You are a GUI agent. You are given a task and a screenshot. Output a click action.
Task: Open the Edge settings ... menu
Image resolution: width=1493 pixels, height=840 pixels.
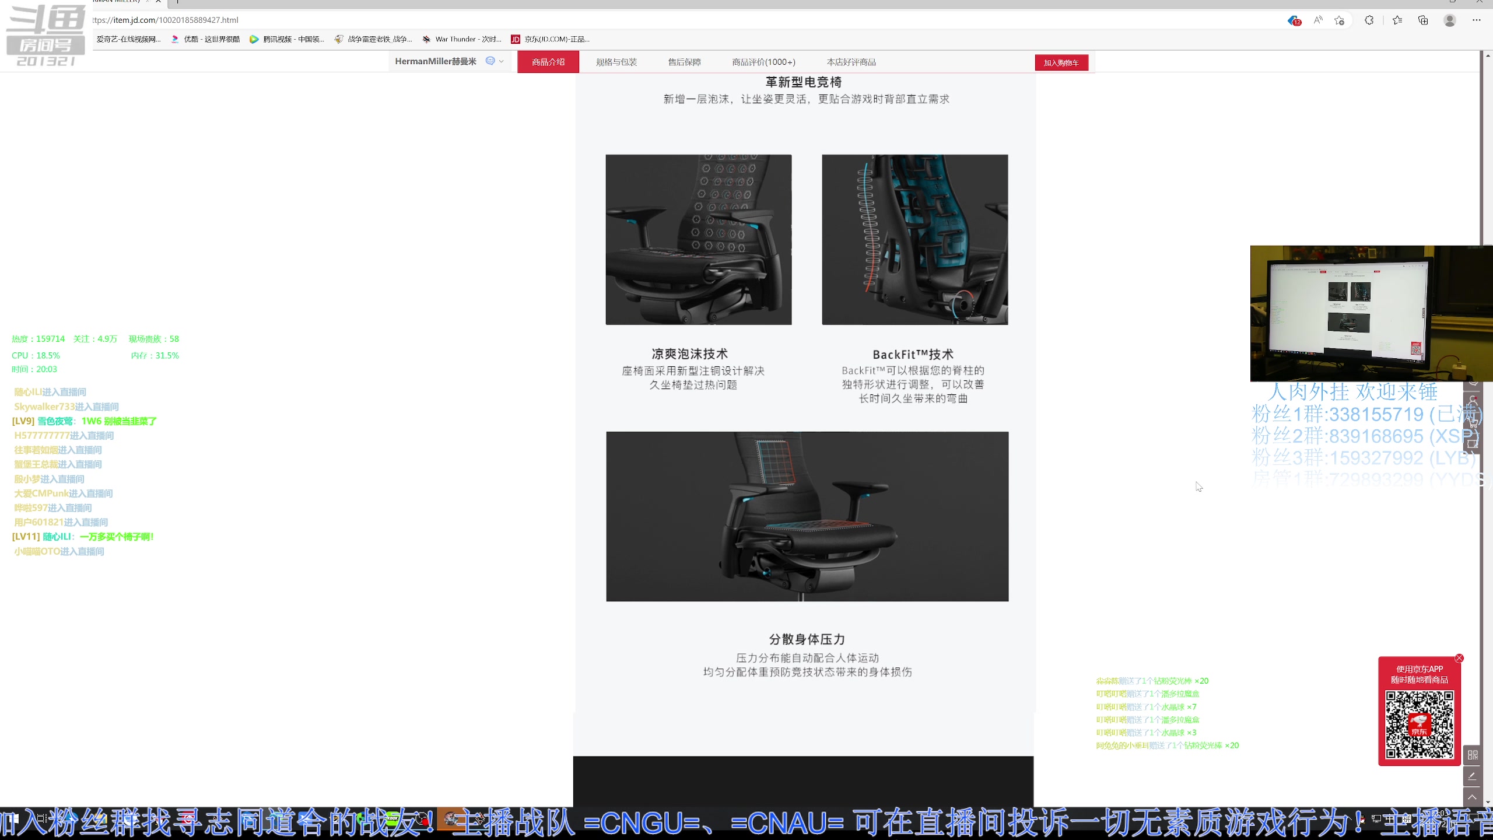[x=1477, y=20]
